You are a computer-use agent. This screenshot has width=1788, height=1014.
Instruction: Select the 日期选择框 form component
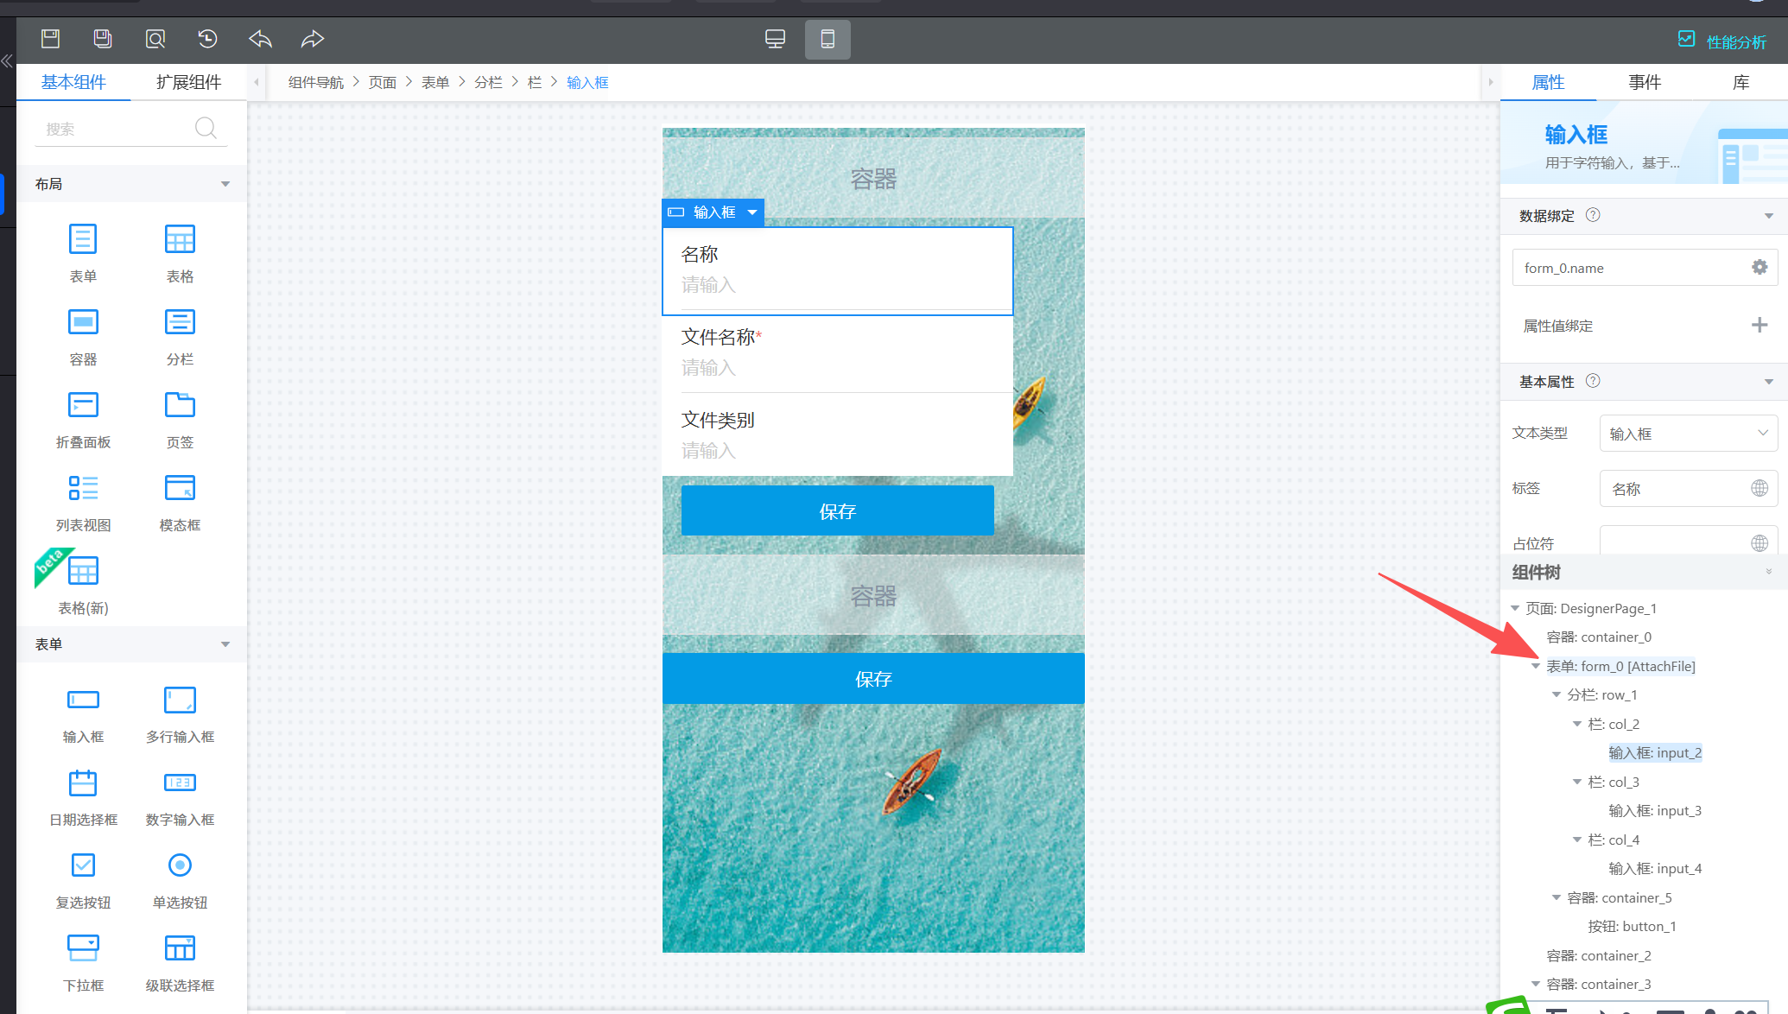pos(83,796)
